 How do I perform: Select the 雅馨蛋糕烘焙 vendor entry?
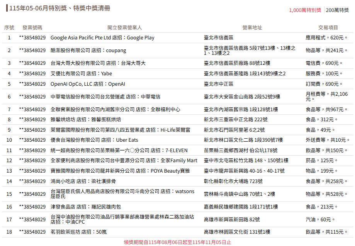[86, 119]
